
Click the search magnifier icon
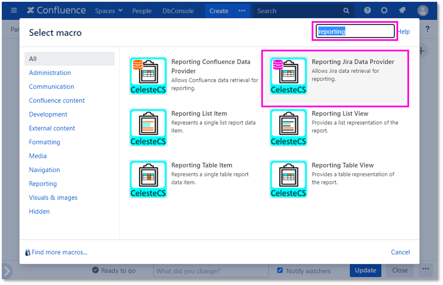coord(346,11)
